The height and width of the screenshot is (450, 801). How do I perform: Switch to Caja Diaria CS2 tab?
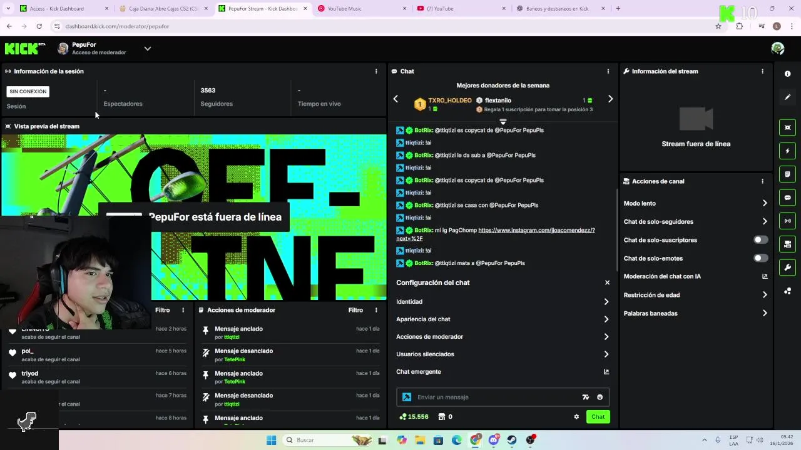coord(163,9)
